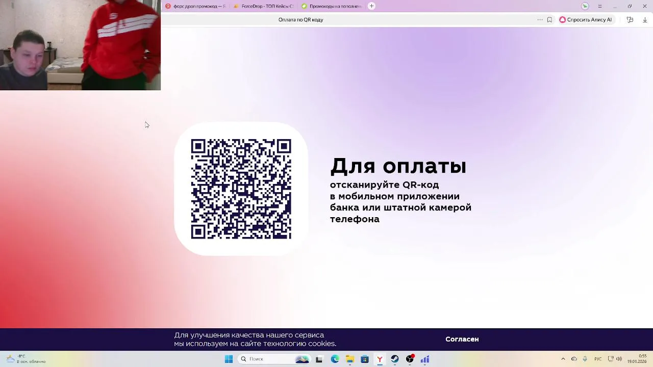Bookmark this page with the bookmark icon
Image resolution: width=653 pixels, height=367 pixels.
(549, 20)
